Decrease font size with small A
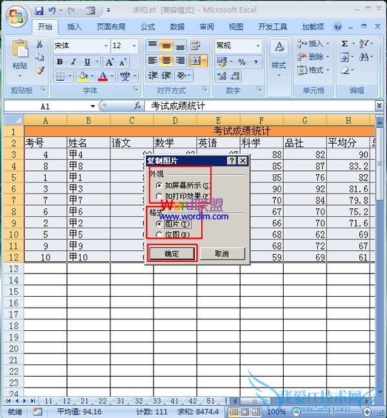 point(123,62)
